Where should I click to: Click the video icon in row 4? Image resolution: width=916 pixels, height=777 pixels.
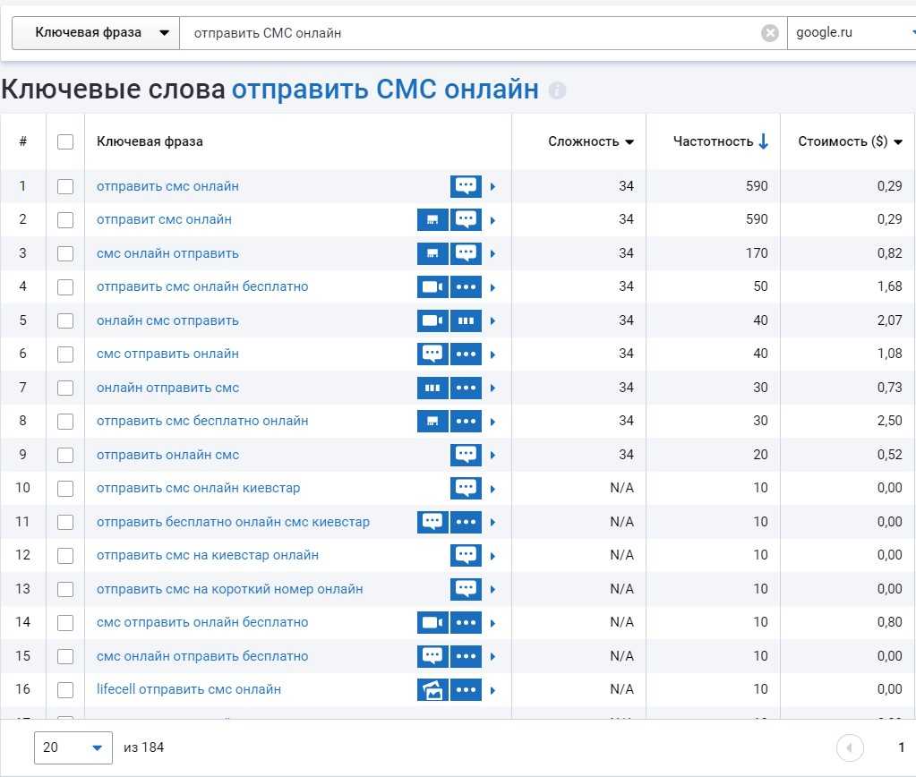pyautogui.click(x=432, y=287)
